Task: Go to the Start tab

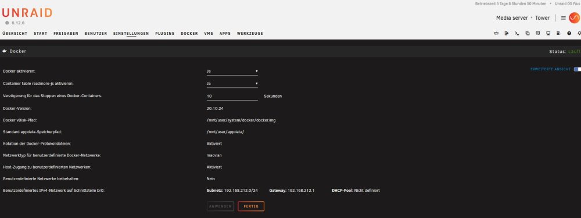Action: coord(41,33)
